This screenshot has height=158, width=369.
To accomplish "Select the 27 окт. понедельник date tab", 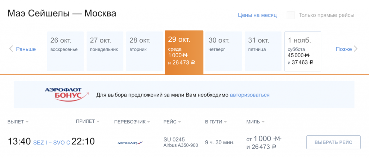I will pyautogui.click(x=105, y=50).
